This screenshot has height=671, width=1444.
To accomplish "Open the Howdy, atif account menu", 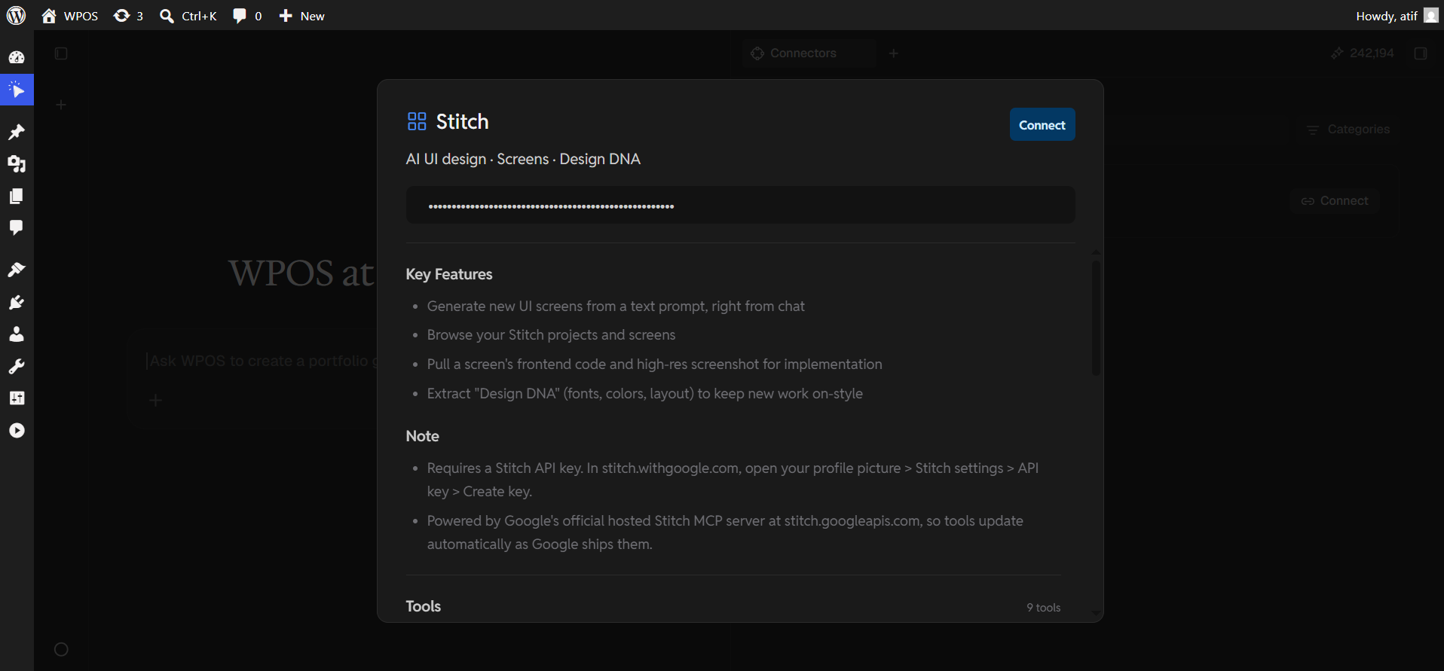I will [x=1397, y=16].
